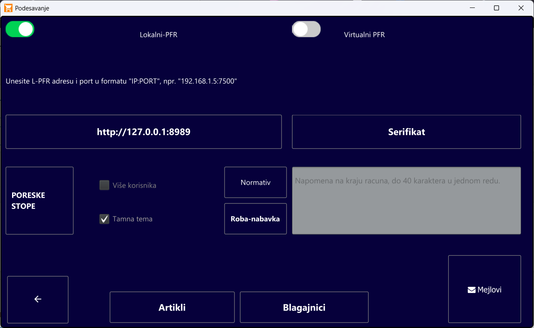The height and width of the screenshot is (328, 534).
Task: Go back using the left arrow button
Action: (38, 299)
